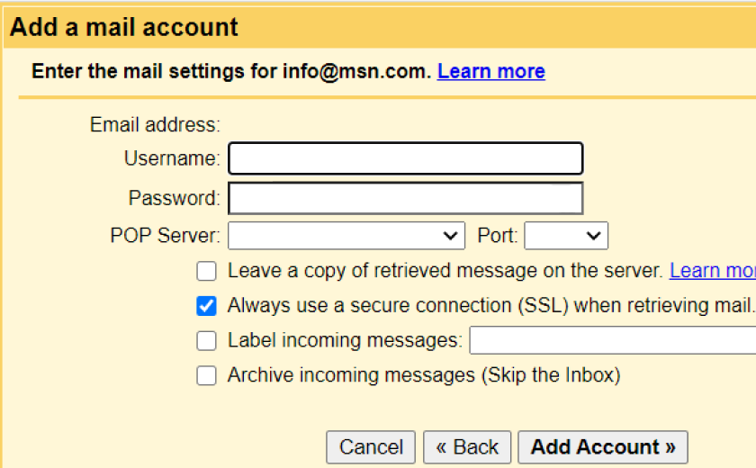Click the 'Username:' label

(x=172, y=158)
